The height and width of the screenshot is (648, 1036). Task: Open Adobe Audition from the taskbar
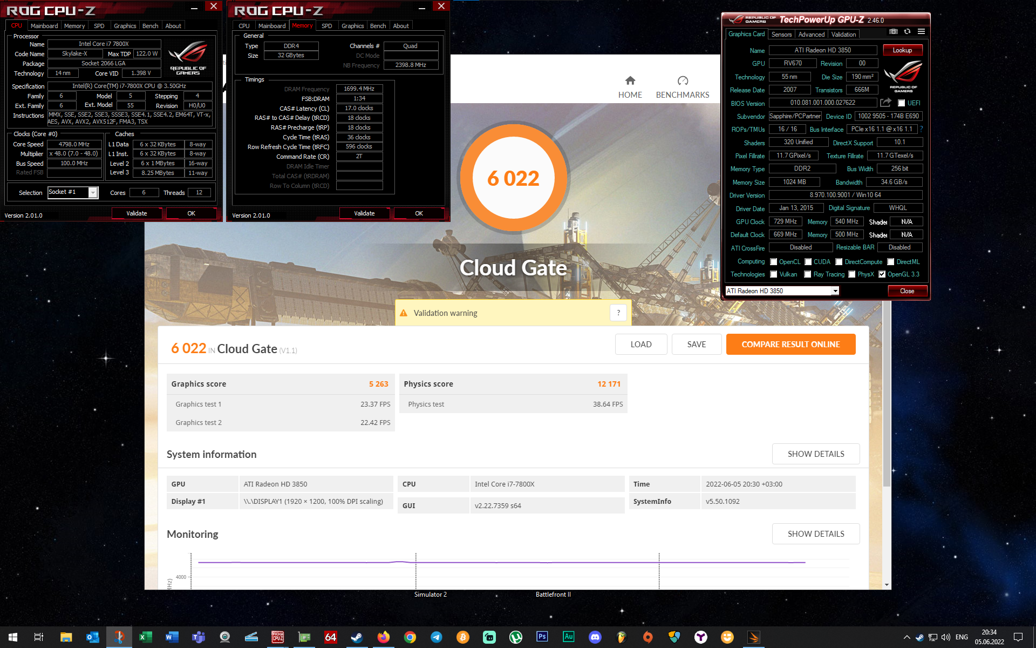coord(568,637)
